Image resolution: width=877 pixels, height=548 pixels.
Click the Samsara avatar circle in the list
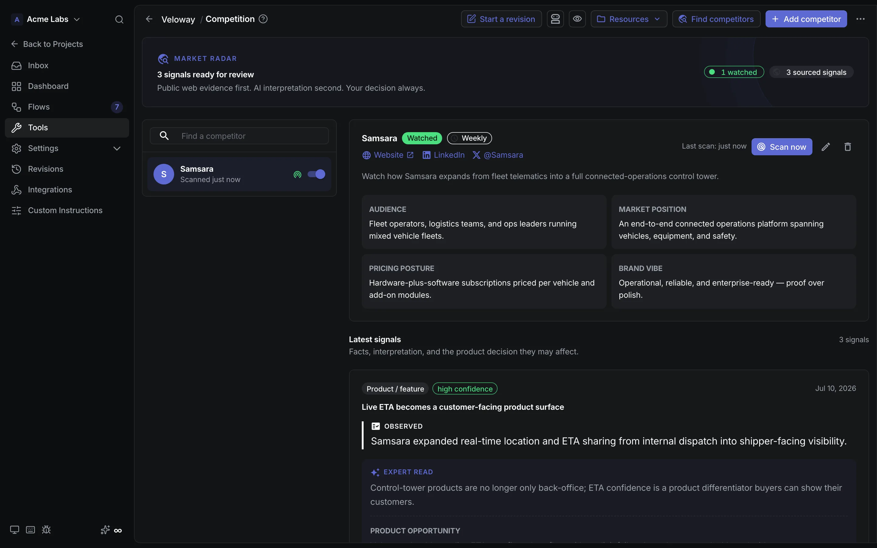(164, 174)
